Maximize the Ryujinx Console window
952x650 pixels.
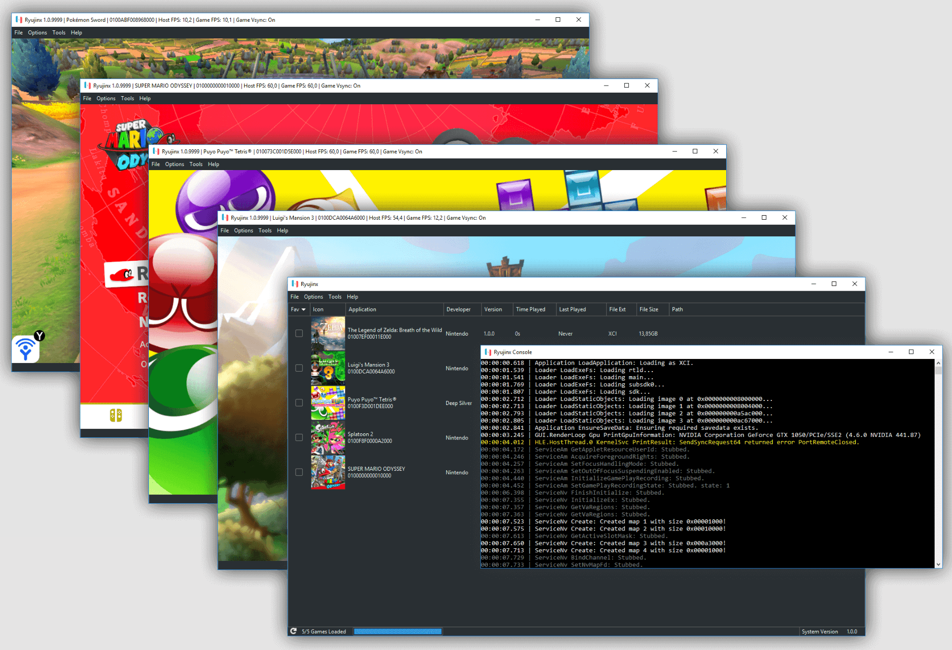(911, 352)
